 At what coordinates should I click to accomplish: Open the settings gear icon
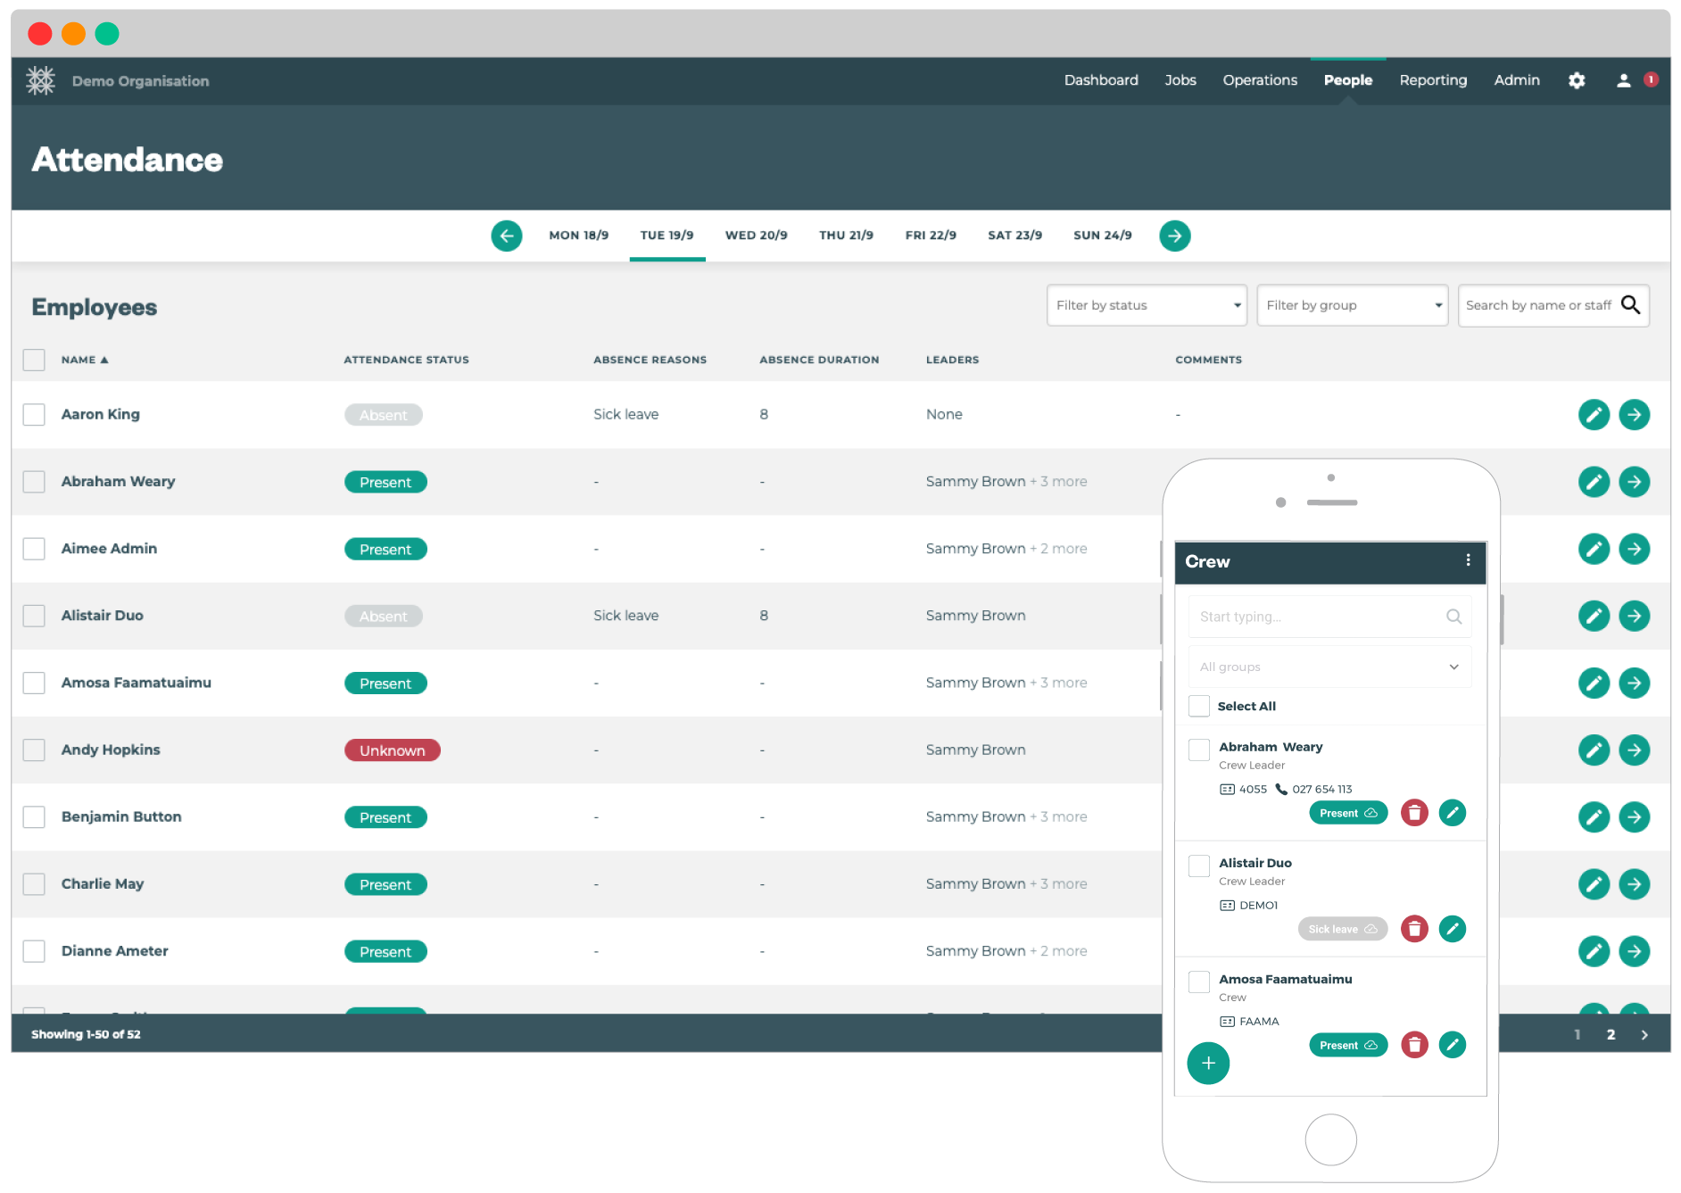(1577, 80)
